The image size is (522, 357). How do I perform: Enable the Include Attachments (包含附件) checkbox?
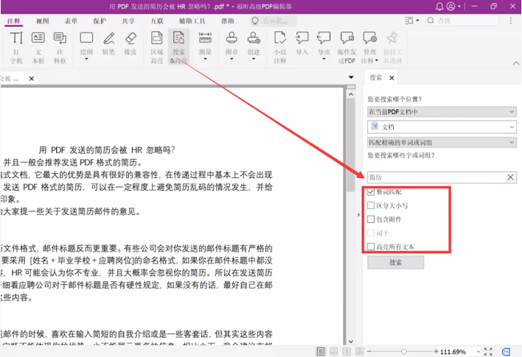pos(371,219)
